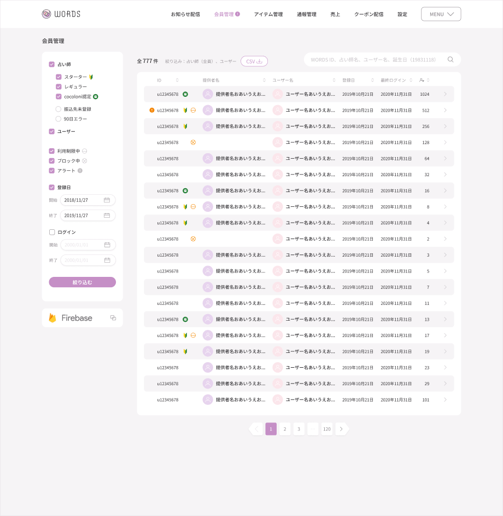Click the last column user-count header icon
The width and height of the screenshot is (503, 516).
coord(422,80)
